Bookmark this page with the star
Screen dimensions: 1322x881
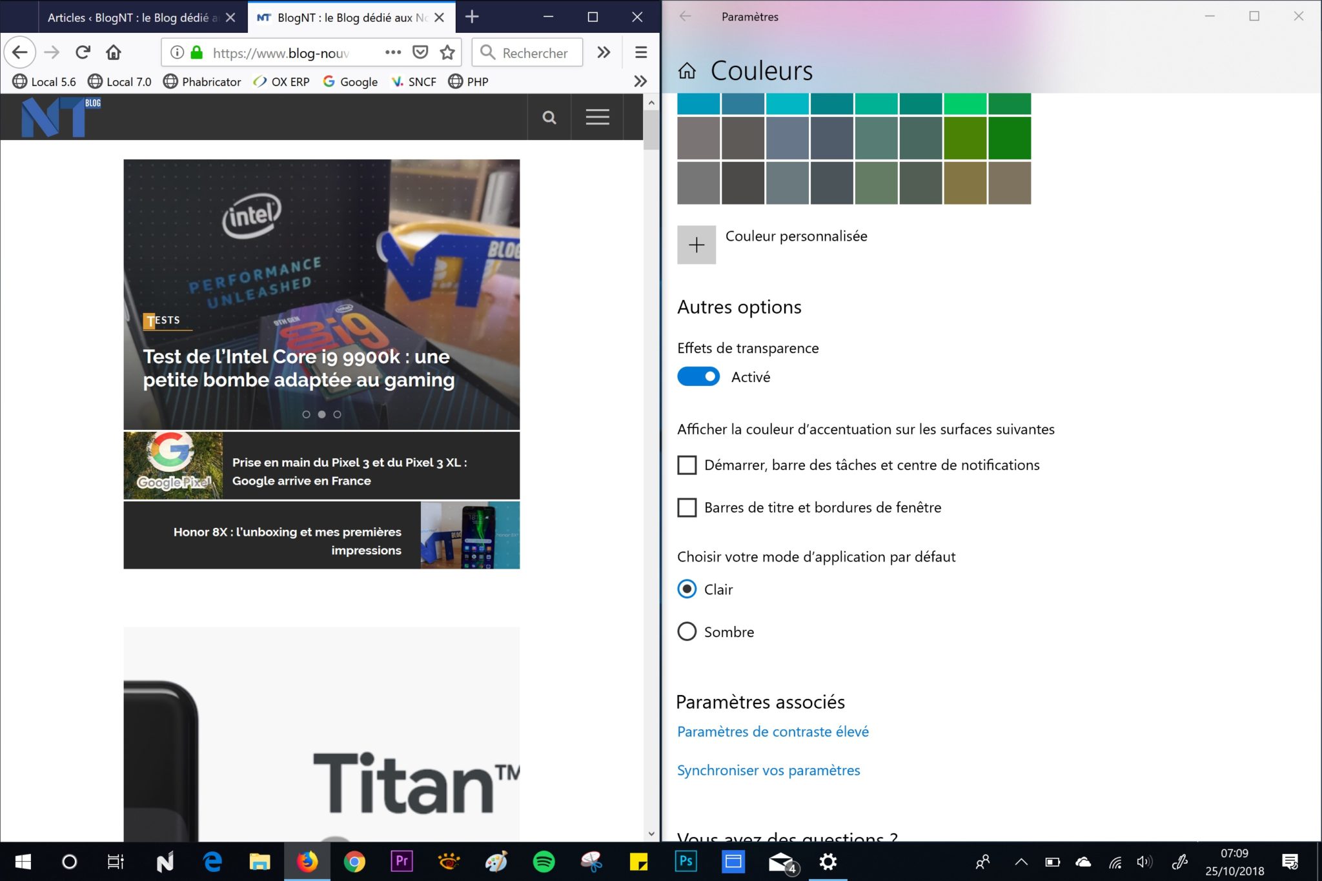pyautogui.click(x=447, y=52)
